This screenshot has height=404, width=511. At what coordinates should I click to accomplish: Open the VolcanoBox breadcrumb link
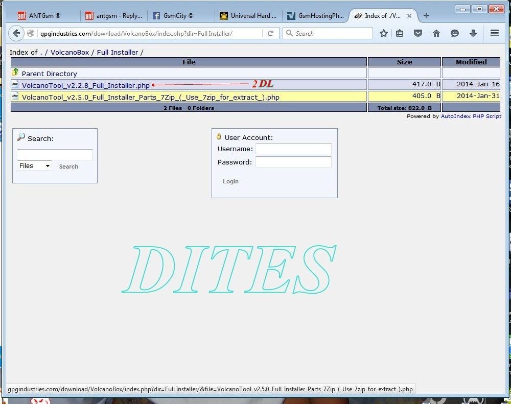(69, 52)
